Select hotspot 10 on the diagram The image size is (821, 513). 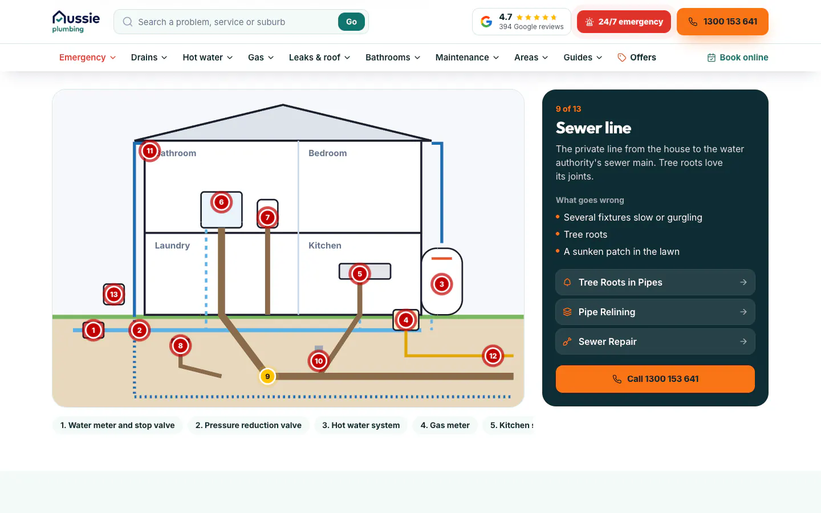tap(319, 361)
